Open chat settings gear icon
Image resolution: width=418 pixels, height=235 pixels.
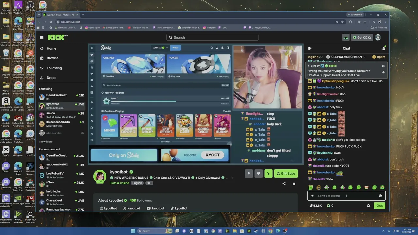coord(368,206)
